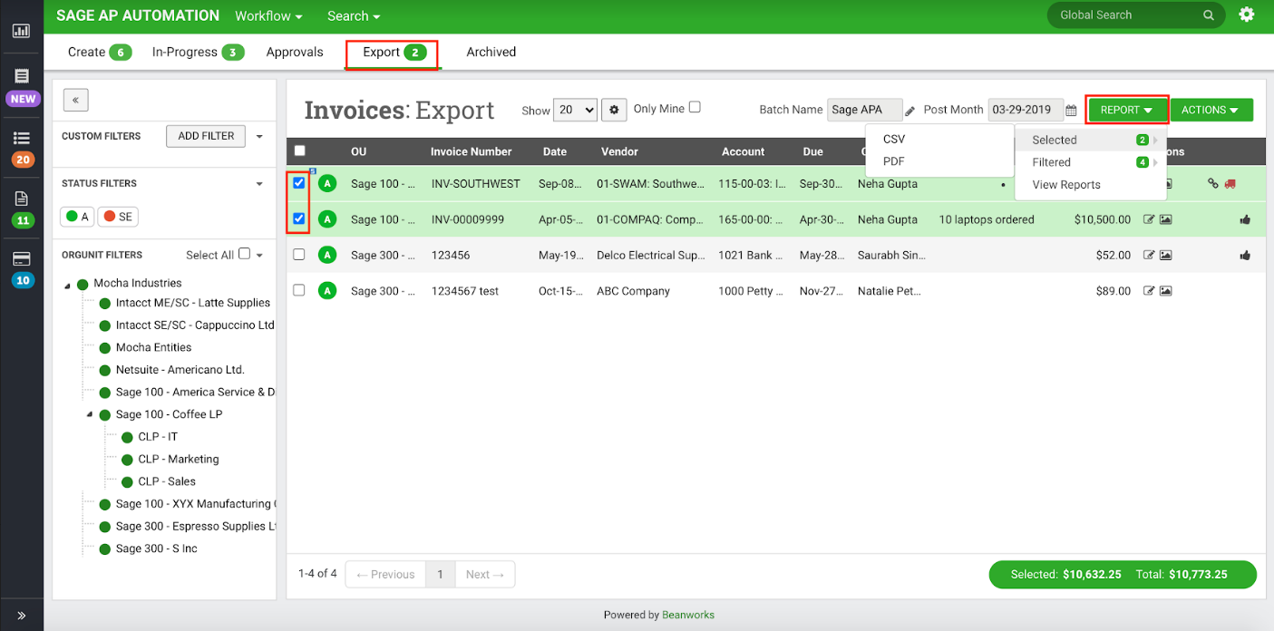Open the REPORT dropdown button

pos(1127,110)
